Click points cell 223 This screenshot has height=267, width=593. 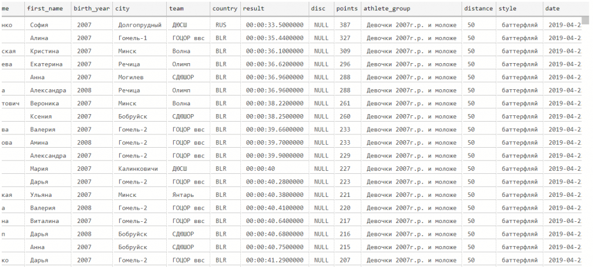tap(345, 181)
